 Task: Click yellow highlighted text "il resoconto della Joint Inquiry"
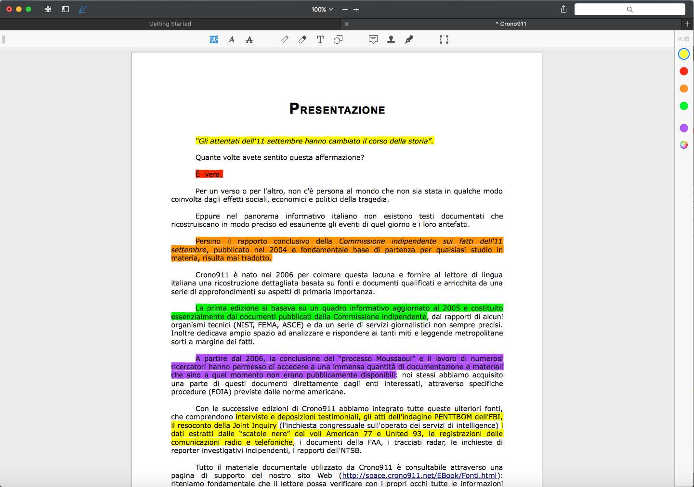(224, 425)
